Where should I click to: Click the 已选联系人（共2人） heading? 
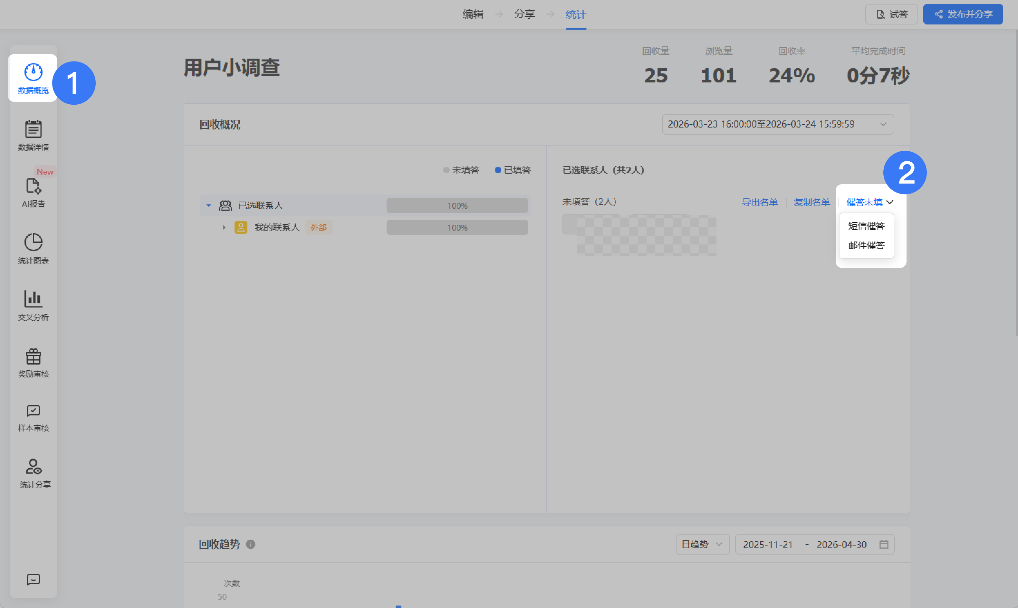(603, 170)
